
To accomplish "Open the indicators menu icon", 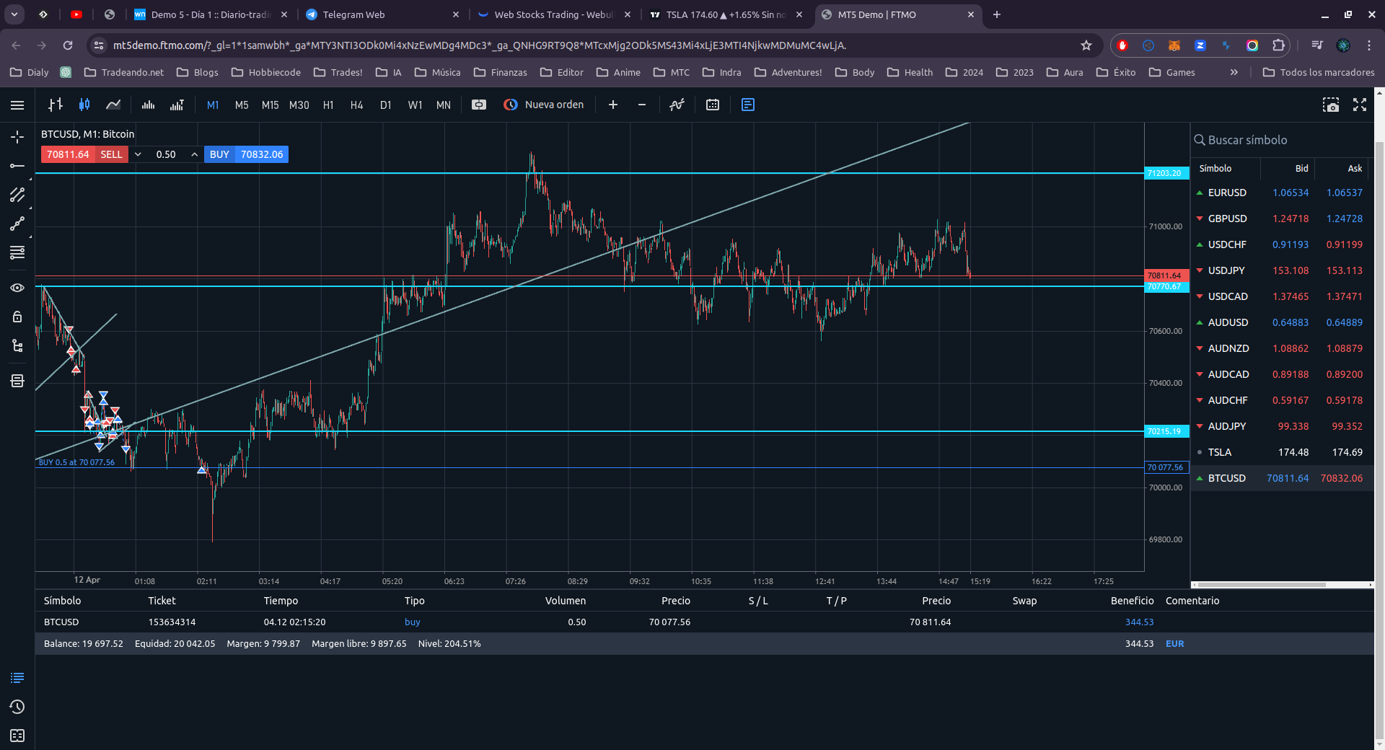I will coord(677,105).
